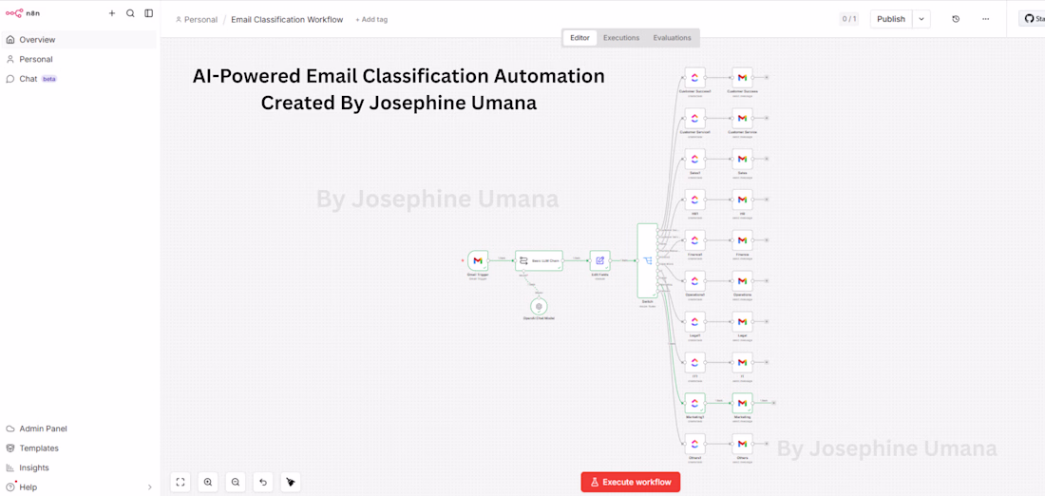This screenshot has height=496, width=1045.
Task: Select the Finance1 ClickUp node
Action: click(x=695, y=240)
